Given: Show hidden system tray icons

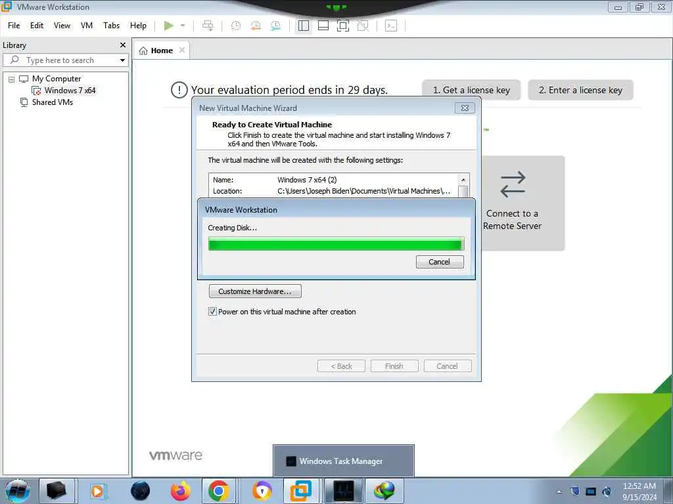Looking at the screenshot, I should click(x=559, y=492).
